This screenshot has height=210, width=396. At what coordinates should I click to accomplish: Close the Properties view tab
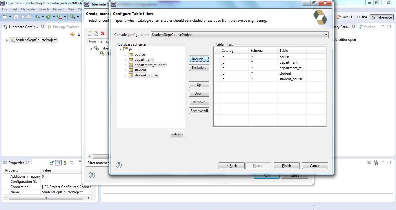(28, 163)
